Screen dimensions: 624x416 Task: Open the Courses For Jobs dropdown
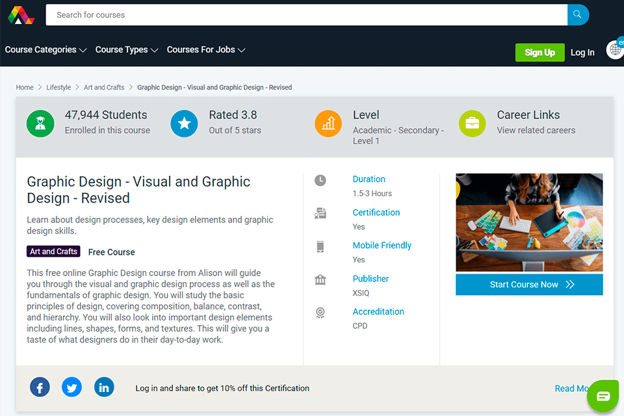click(205, 50)
